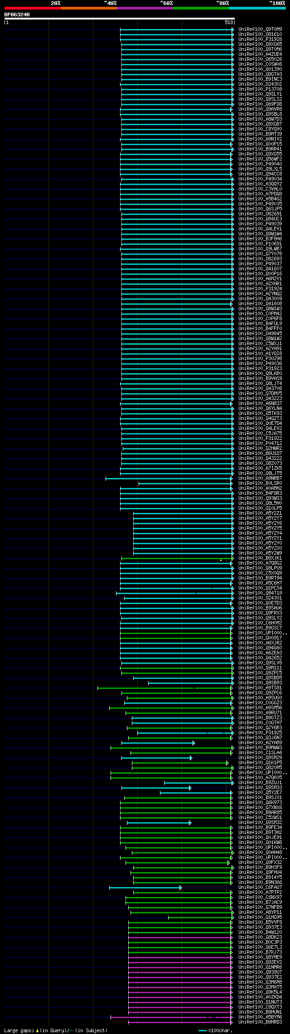Screen dimensions: 290x1034
Task: Open hit UniRef100_A9SM56
Action: (260, 708)
